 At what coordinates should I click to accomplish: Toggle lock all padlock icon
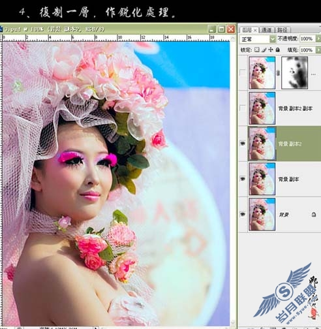point(277,50)
